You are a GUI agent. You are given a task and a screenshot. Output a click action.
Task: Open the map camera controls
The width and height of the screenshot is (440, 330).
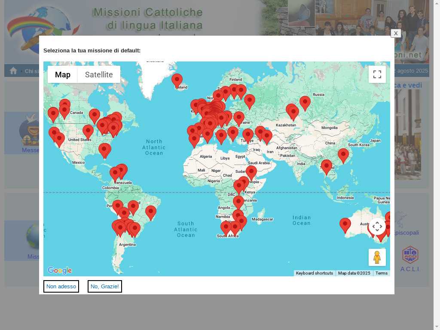click(x=377, y=226)
